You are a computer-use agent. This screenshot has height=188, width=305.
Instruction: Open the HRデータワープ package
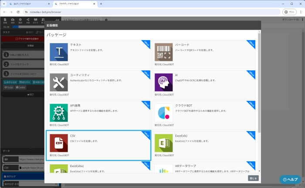[x=204, y=168]
